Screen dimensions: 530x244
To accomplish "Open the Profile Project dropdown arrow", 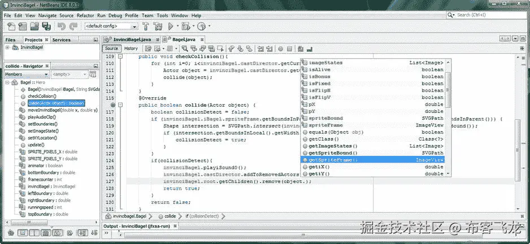I will click(x=210, y=27).
